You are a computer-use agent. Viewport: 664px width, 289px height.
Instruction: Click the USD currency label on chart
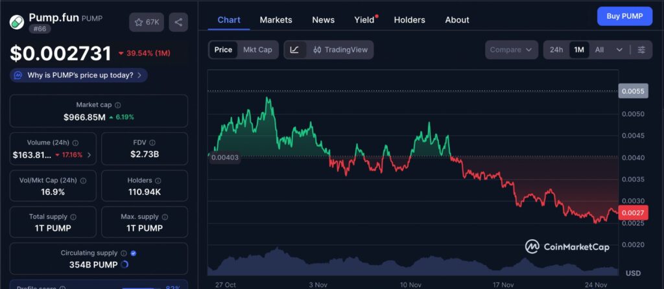pos(633,273)
